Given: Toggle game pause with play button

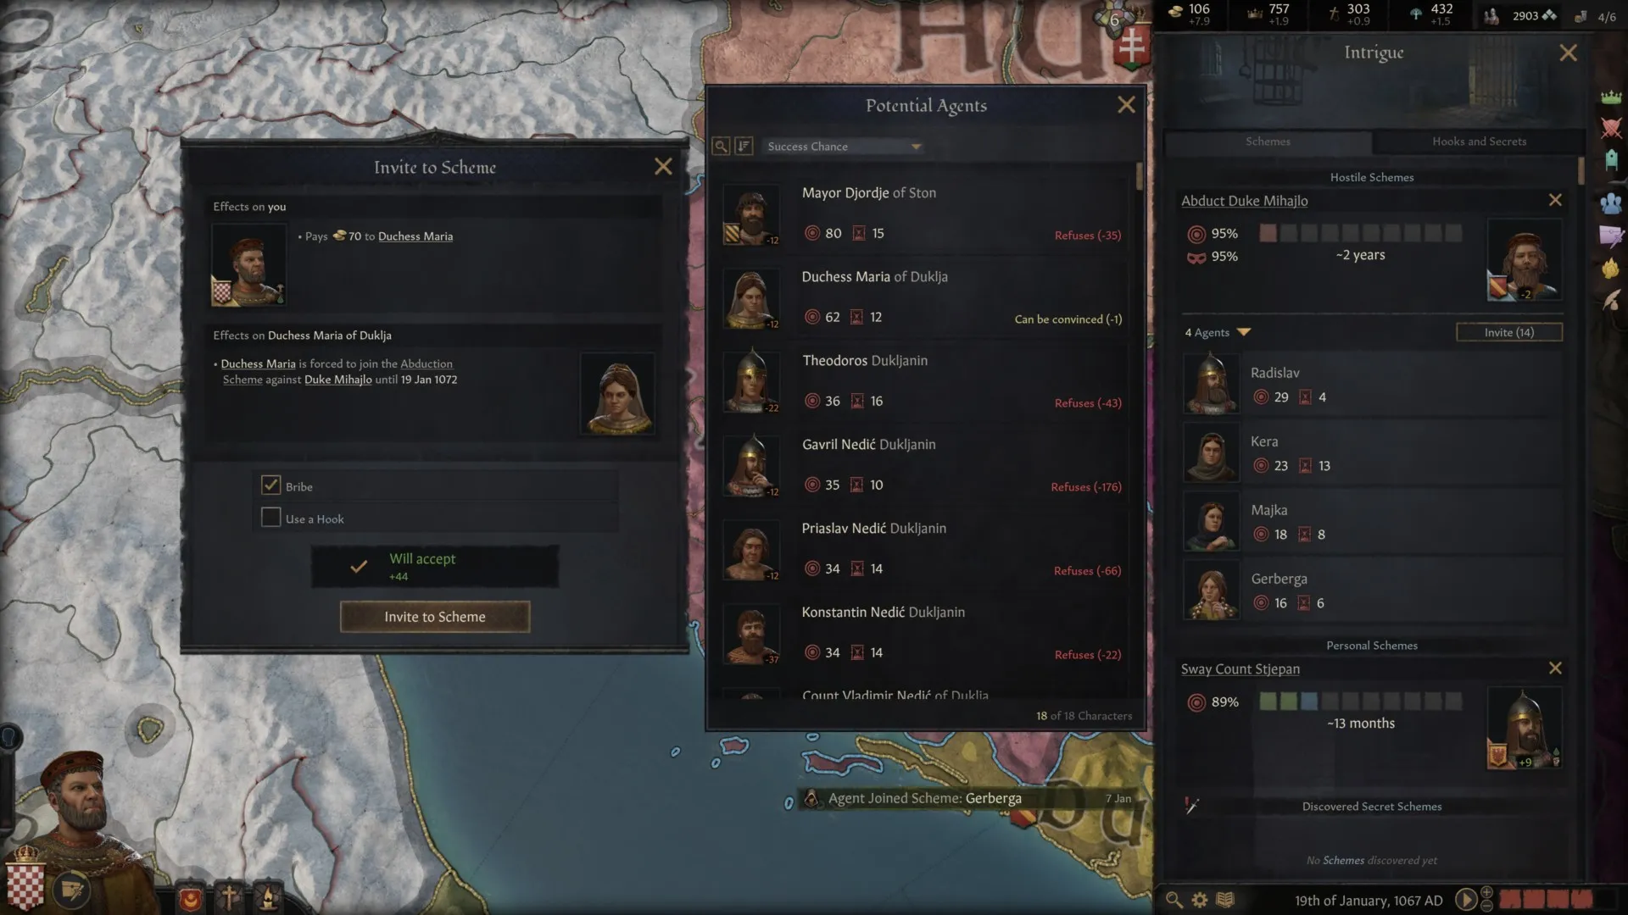Looking at the screenshot, I should [1465, 900].
